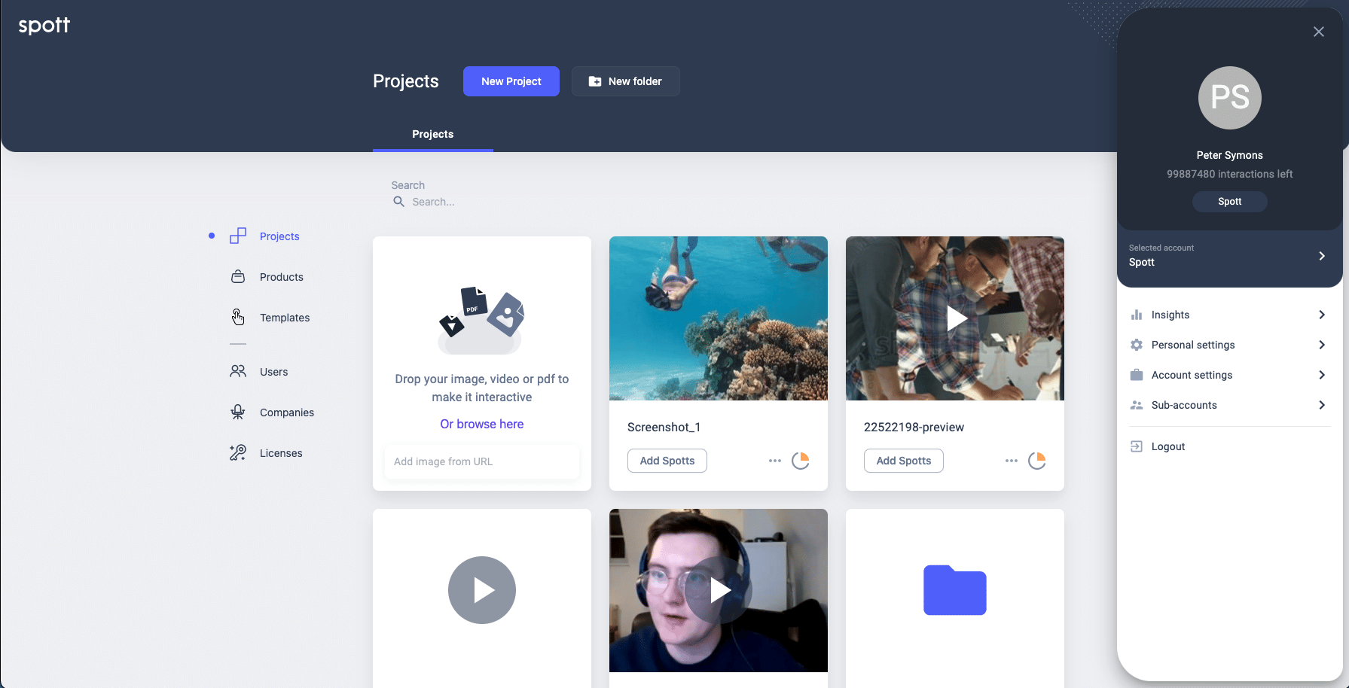Image resolution: width=1349 pixels, height=688 pixels.
Task: Add Spotts to 22522198-preview
Action: pos(904,461)
